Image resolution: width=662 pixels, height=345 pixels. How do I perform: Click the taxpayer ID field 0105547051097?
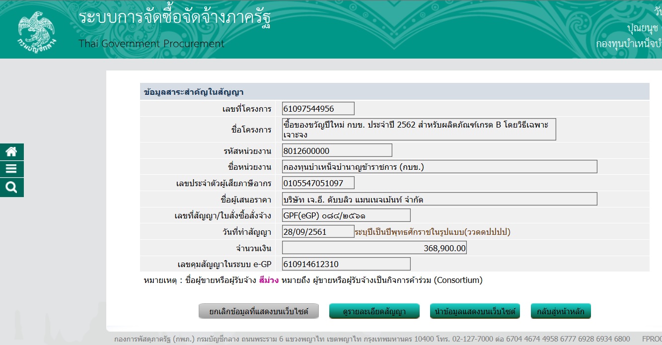(318, 183)
